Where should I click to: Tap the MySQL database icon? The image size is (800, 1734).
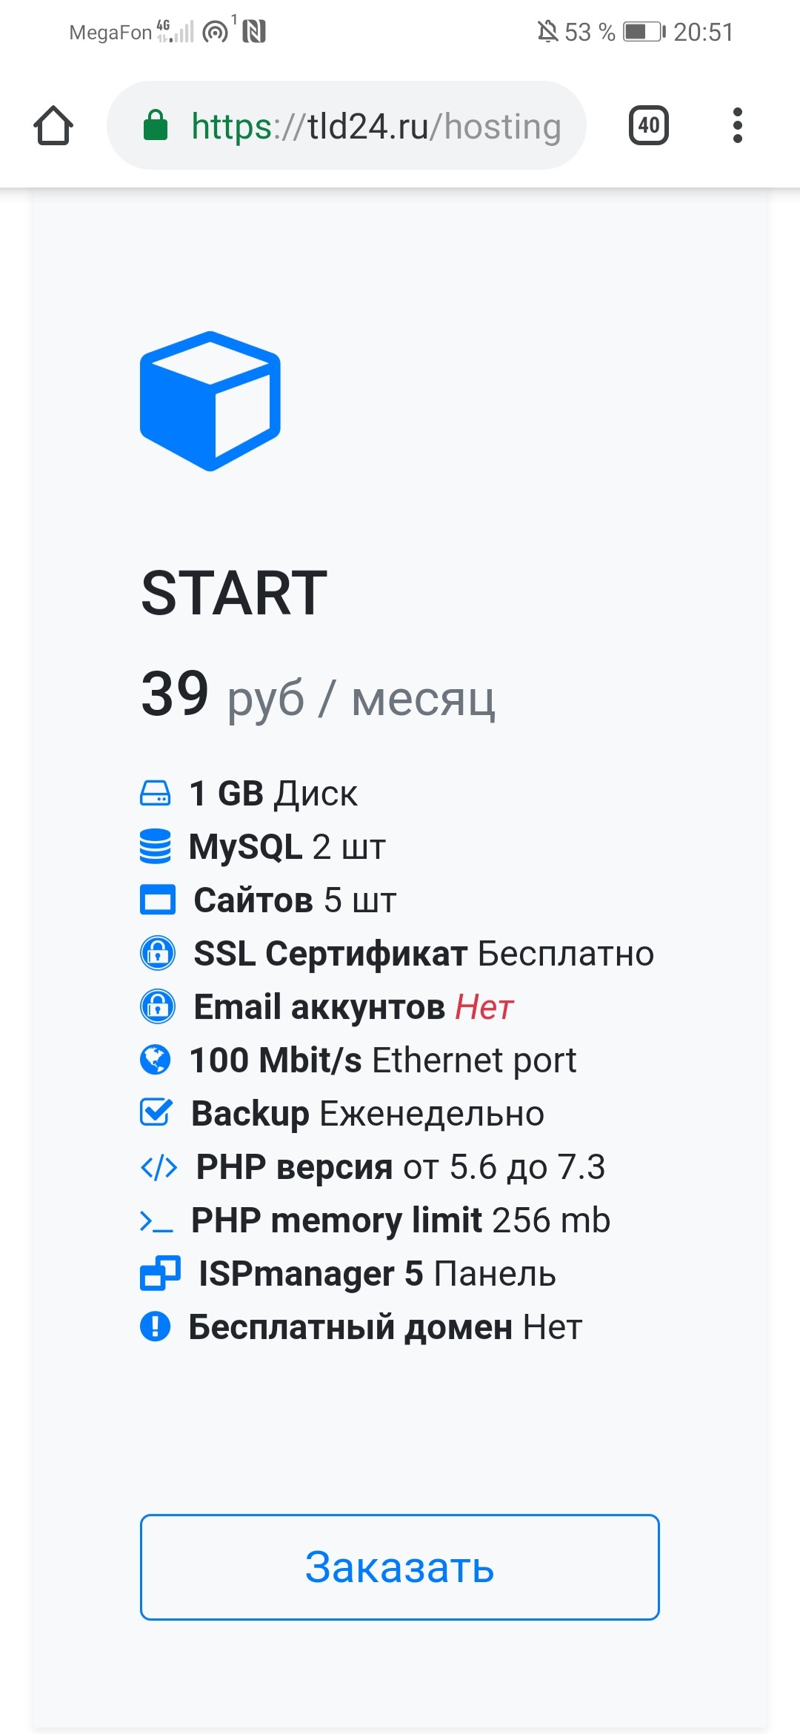coord(156,846)
